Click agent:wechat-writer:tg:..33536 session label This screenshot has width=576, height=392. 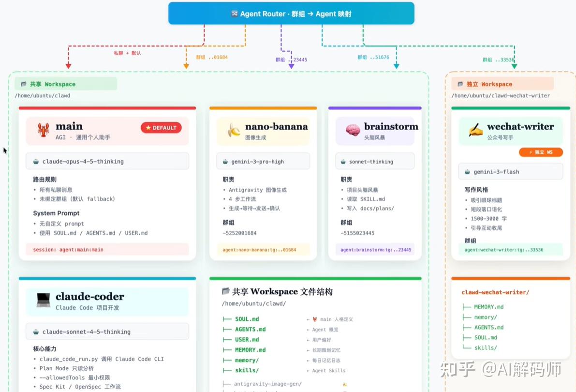click(503, 250)
